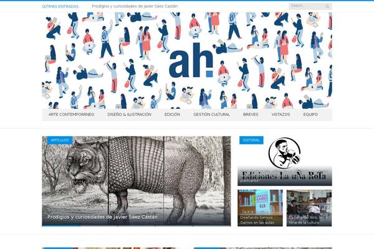This screenshot has width=374, height=249.
Task: Click the boxer logo illustration
Action: tap(284, 153)
